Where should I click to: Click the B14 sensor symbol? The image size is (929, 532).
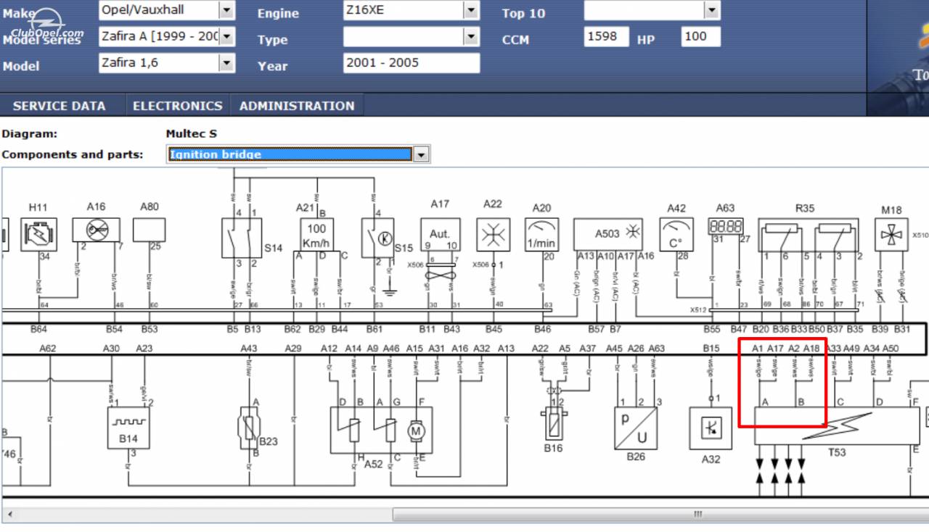click(x=128, y=428)
